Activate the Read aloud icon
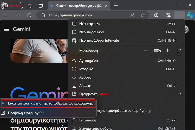195x130 pixels. 132,15
